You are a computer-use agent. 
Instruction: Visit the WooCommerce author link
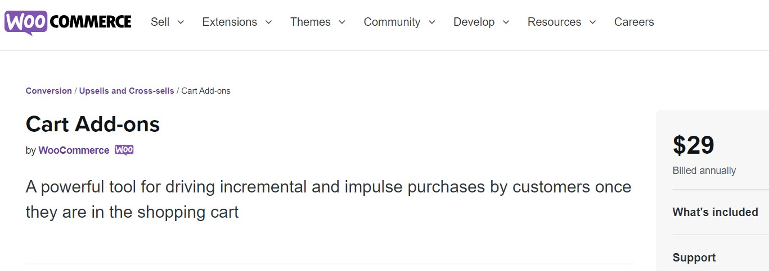click(74, 150)
